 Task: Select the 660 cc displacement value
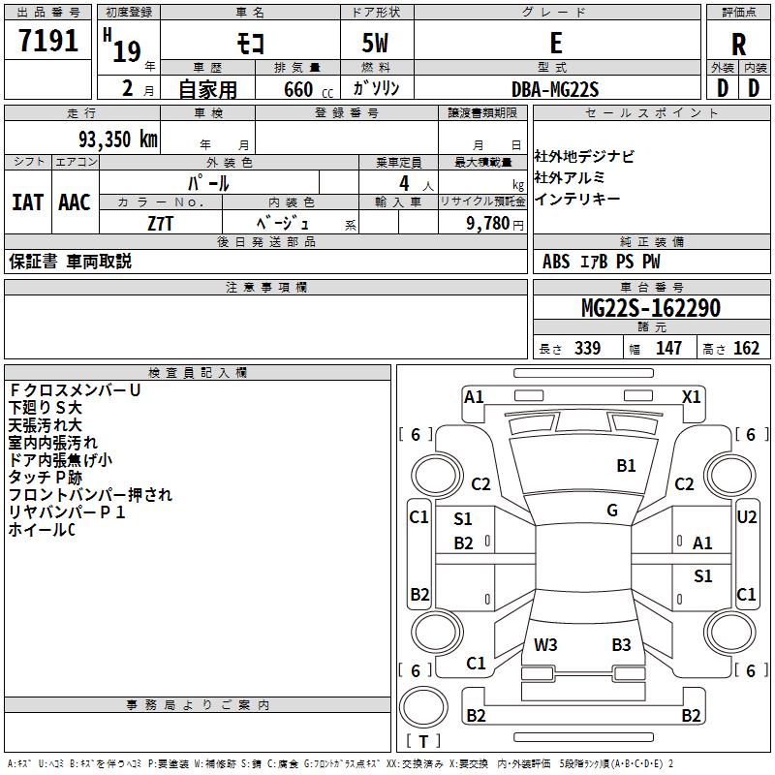308,89
